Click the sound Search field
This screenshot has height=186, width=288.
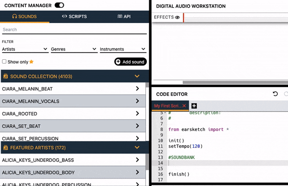click(x=74, y=30)
